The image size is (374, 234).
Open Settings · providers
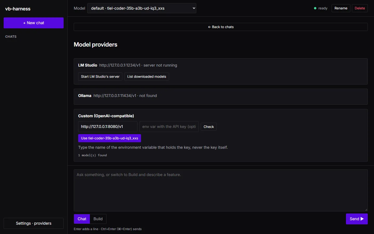click(34, 223)
